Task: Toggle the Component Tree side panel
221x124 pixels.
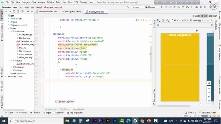Action: click(x=154, y=97)
